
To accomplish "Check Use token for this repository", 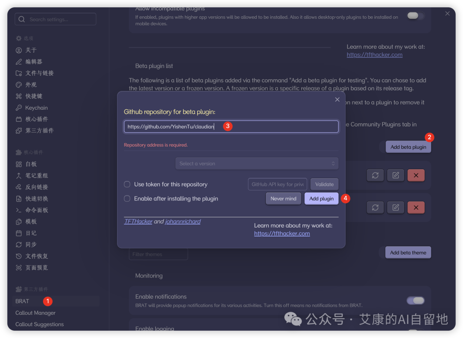I will [x=127, y=184].
